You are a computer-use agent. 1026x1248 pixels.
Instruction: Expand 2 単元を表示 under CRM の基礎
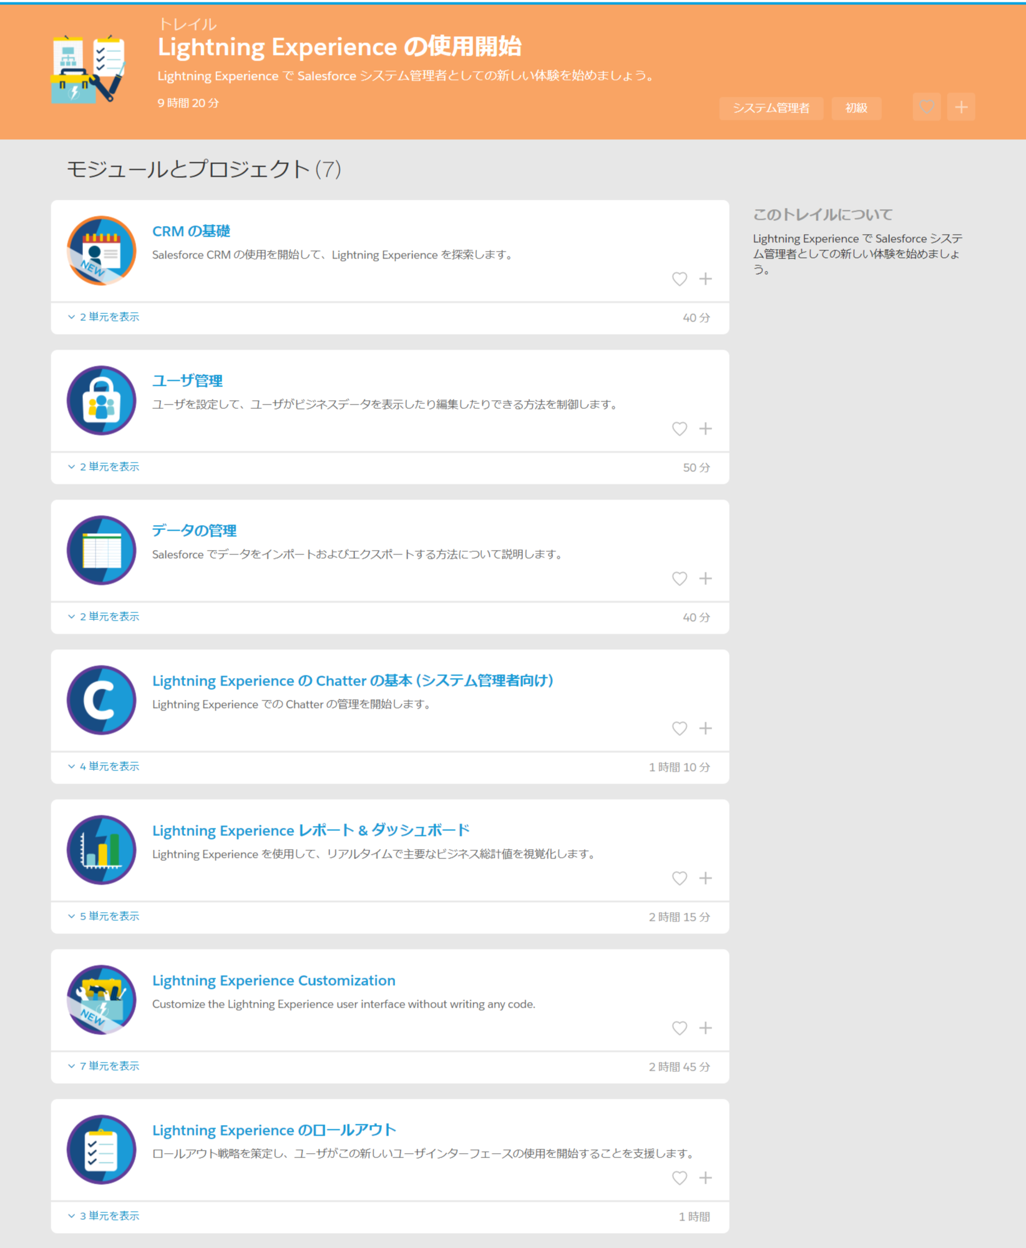(x=104, y=317)
